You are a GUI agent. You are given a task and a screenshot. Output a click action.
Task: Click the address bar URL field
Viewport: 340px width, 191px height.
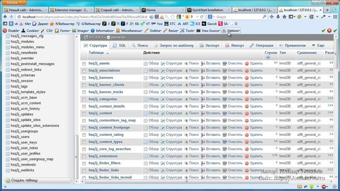[84, 16]
